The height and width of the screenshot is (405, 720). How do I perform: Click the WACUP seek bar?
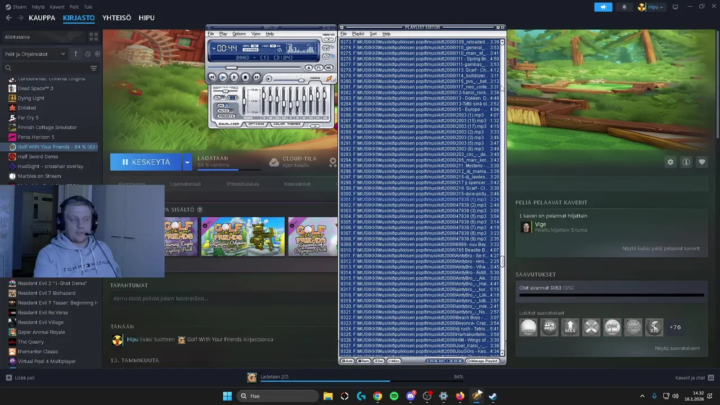(254, 67)
